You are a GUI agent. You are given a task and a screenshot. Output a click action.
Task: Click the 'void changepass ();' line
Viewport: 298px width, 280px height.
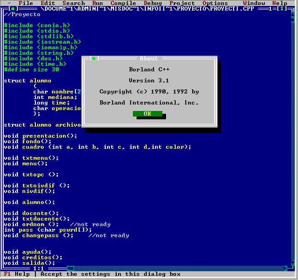click(39, 235)
